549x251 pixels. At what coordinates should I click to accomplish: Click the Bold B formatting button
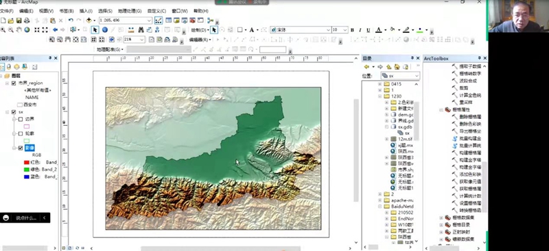[352, 30]
